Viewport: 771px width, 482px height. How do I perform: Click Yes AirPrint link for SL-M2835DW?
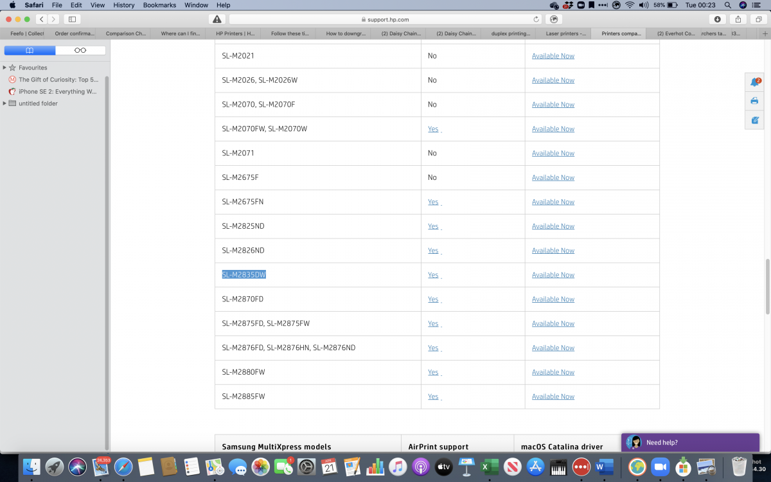point(433,275)
